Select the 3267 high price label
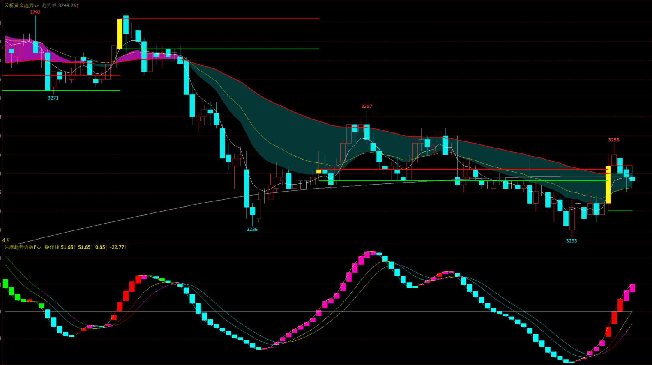This screenshot has height=365, width=652. pyautogui.click(x=366, y=106)
